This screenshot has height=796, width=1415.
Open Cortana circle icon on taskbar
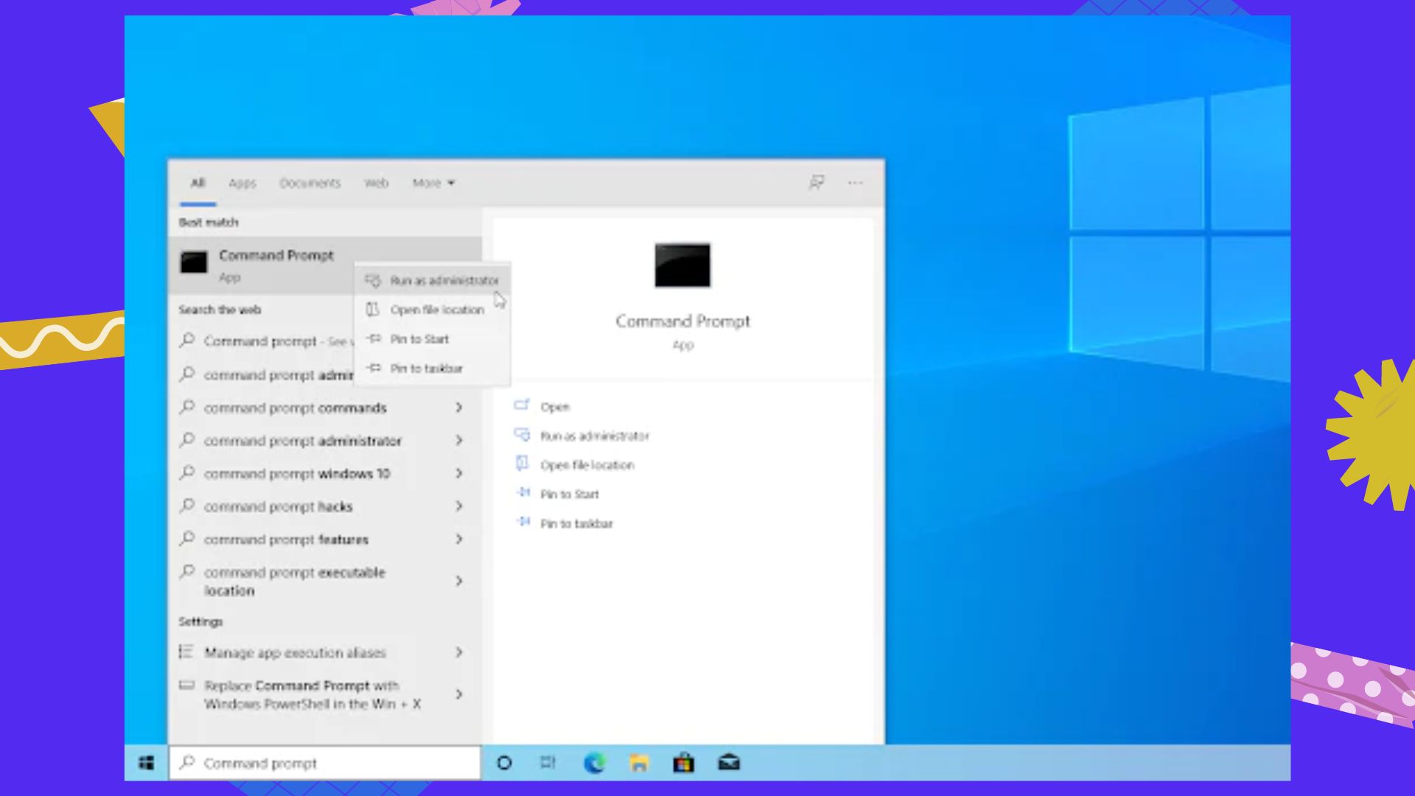point(504,763)
